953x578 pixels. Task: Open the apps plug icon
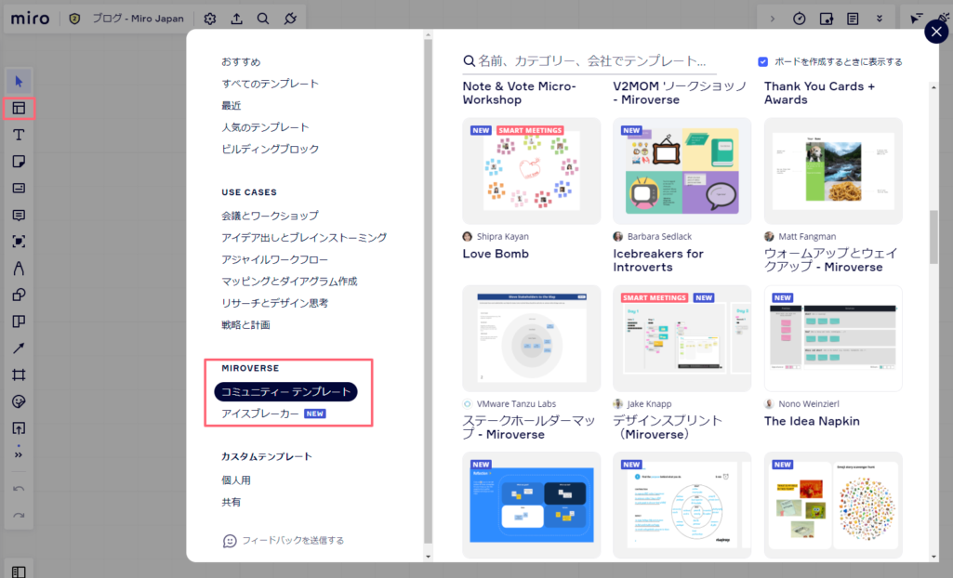coord(290,19)
